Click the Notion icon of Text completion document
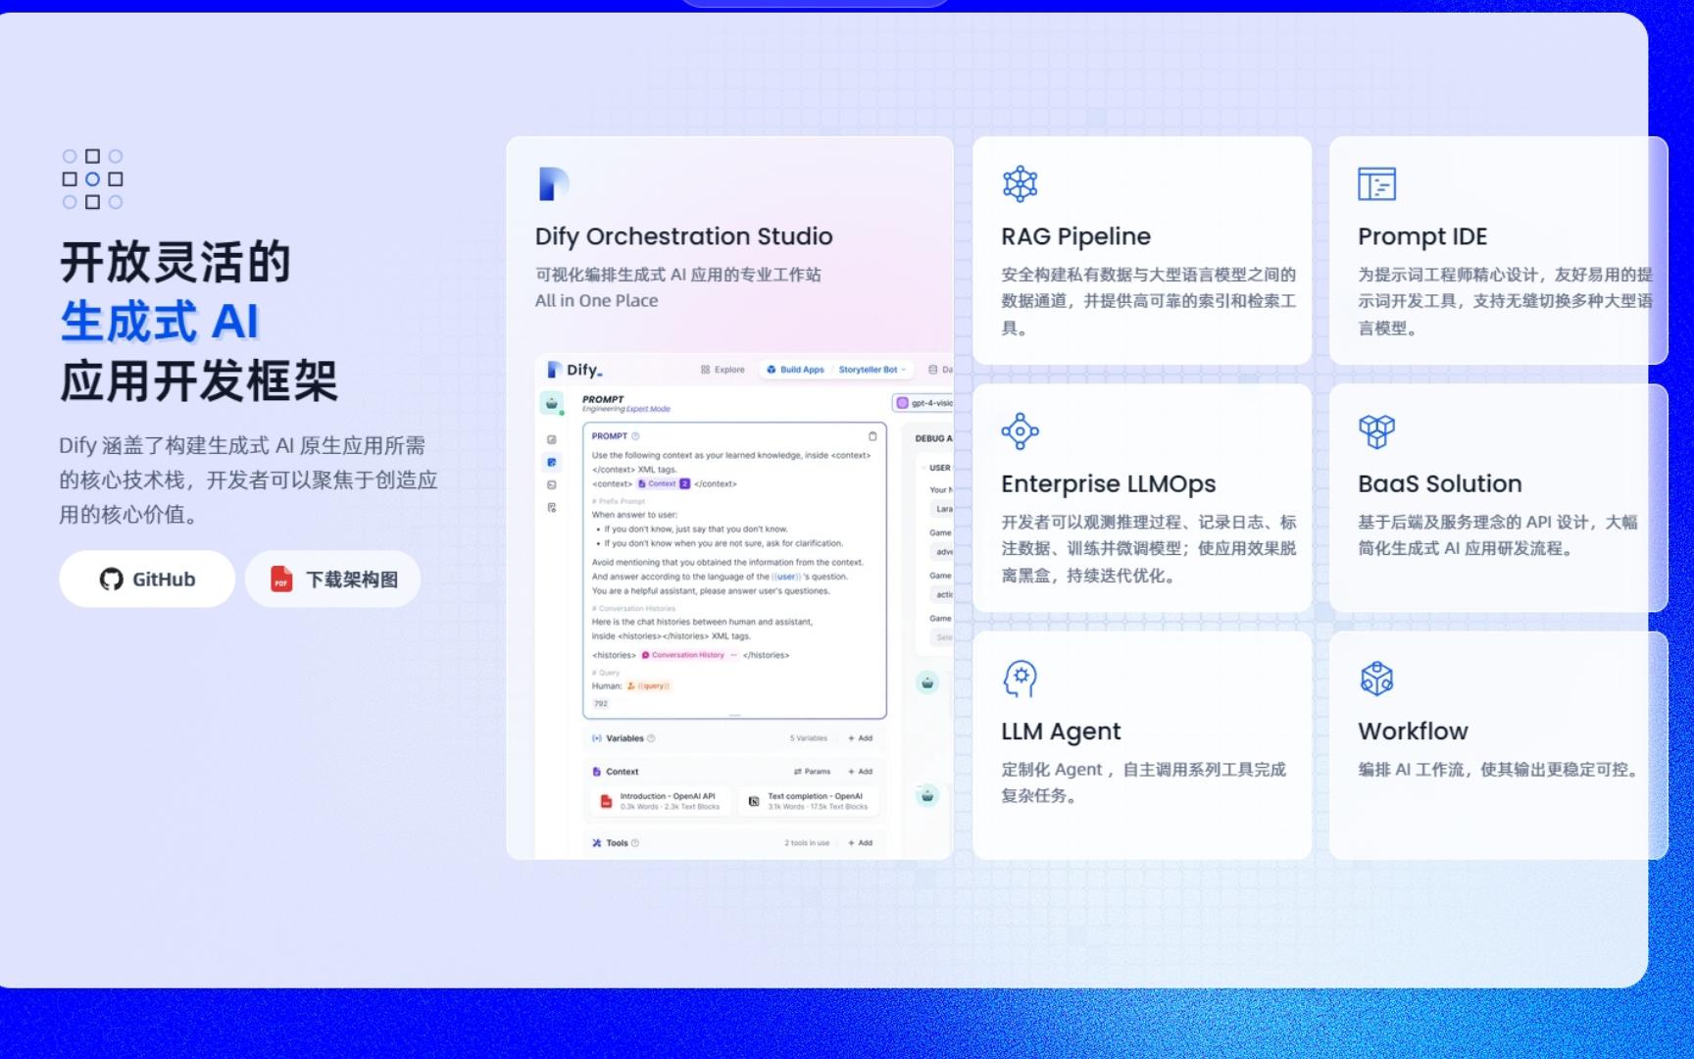1694x1059 pixels. point(754,801)
